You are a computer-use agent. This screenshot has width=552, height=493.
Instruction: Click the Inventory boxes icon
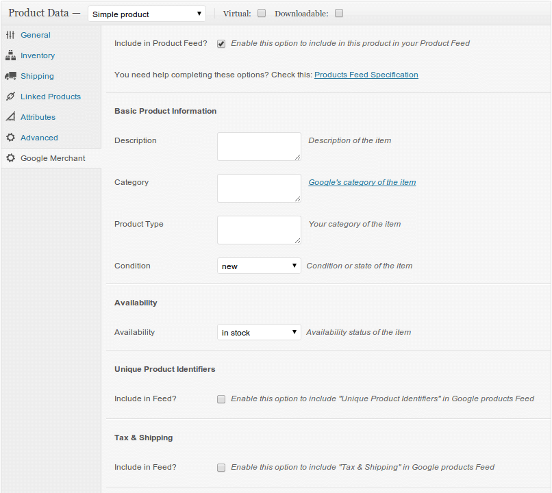pos(10,55)
